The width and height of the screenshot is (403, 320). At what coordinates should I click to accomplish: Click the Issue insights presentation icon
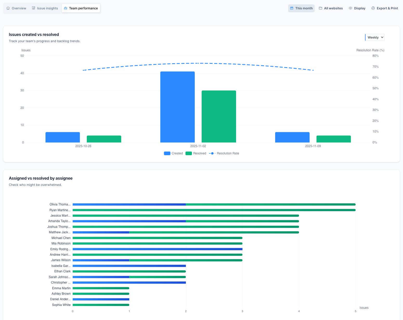coord(34,8)
